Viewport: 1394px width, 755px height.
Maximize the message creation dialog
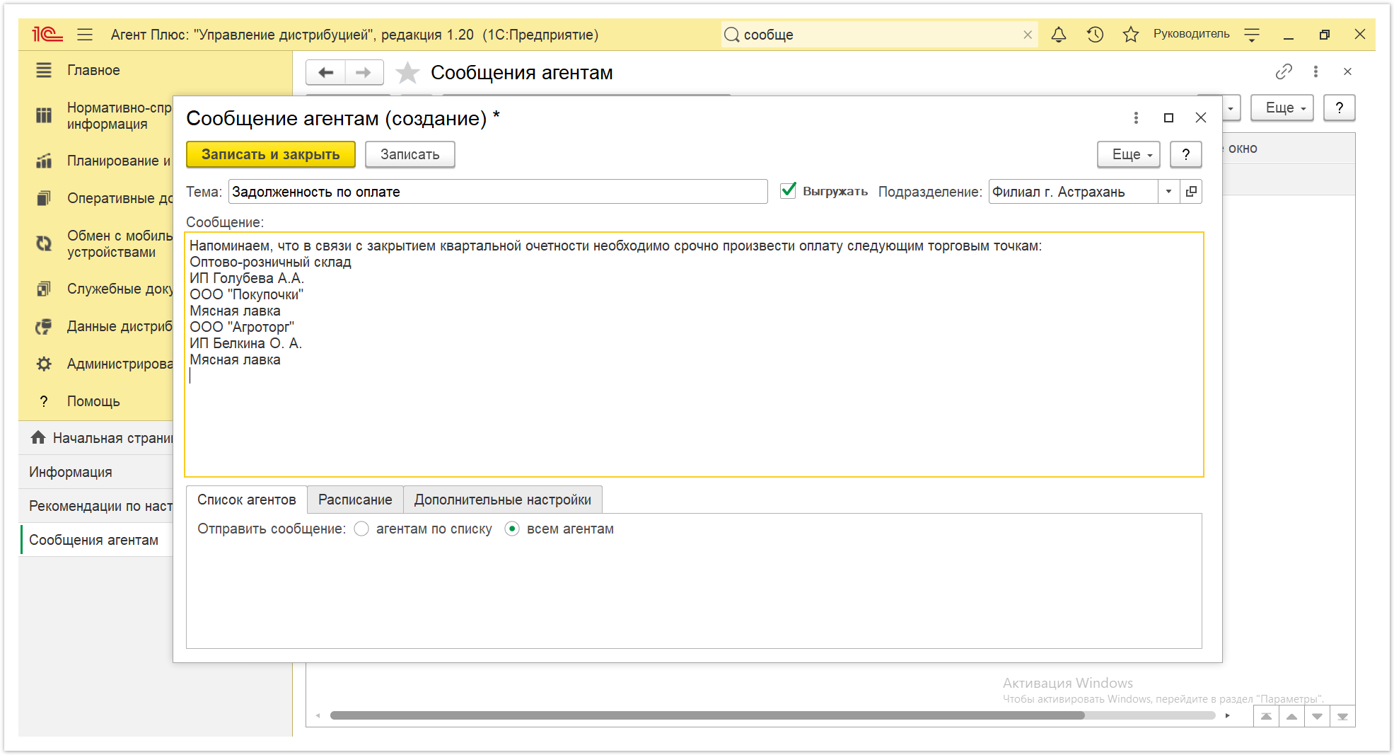click(1168, 118)
